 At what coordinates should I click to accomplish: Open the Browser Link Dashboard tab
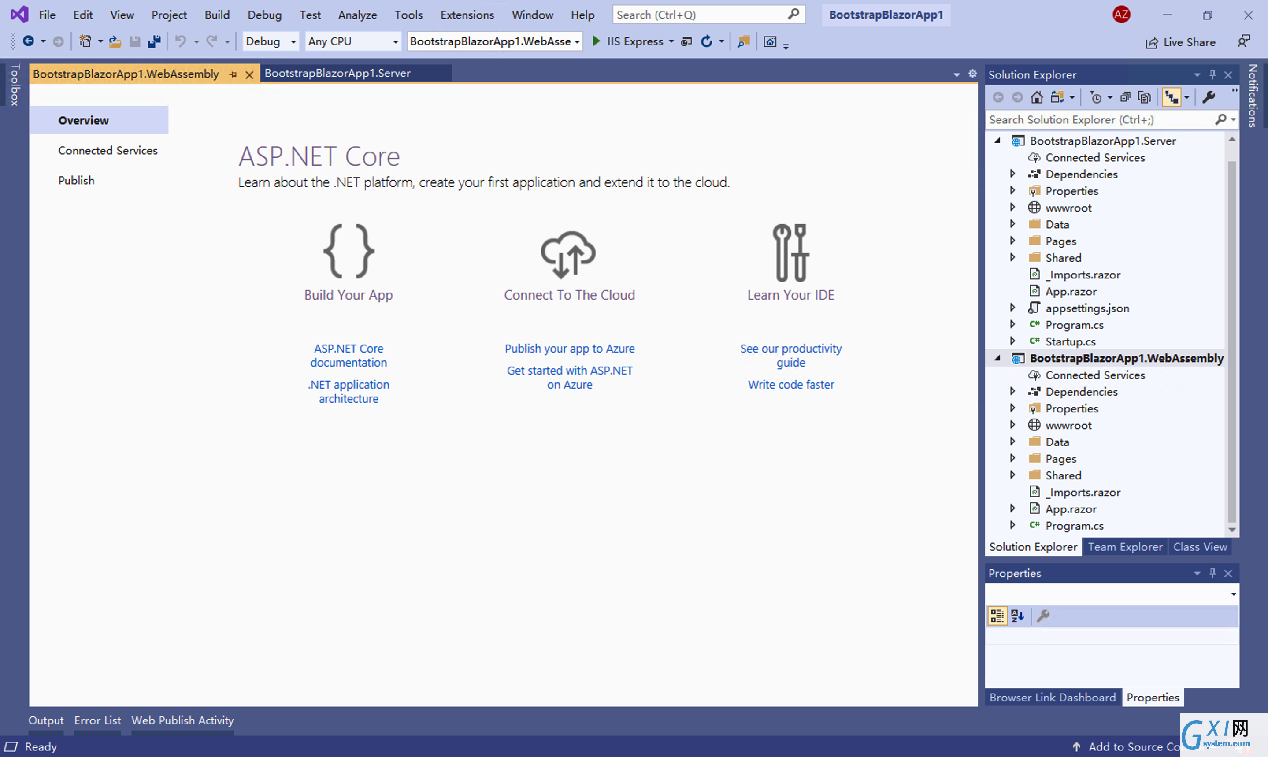point(1053,698)
